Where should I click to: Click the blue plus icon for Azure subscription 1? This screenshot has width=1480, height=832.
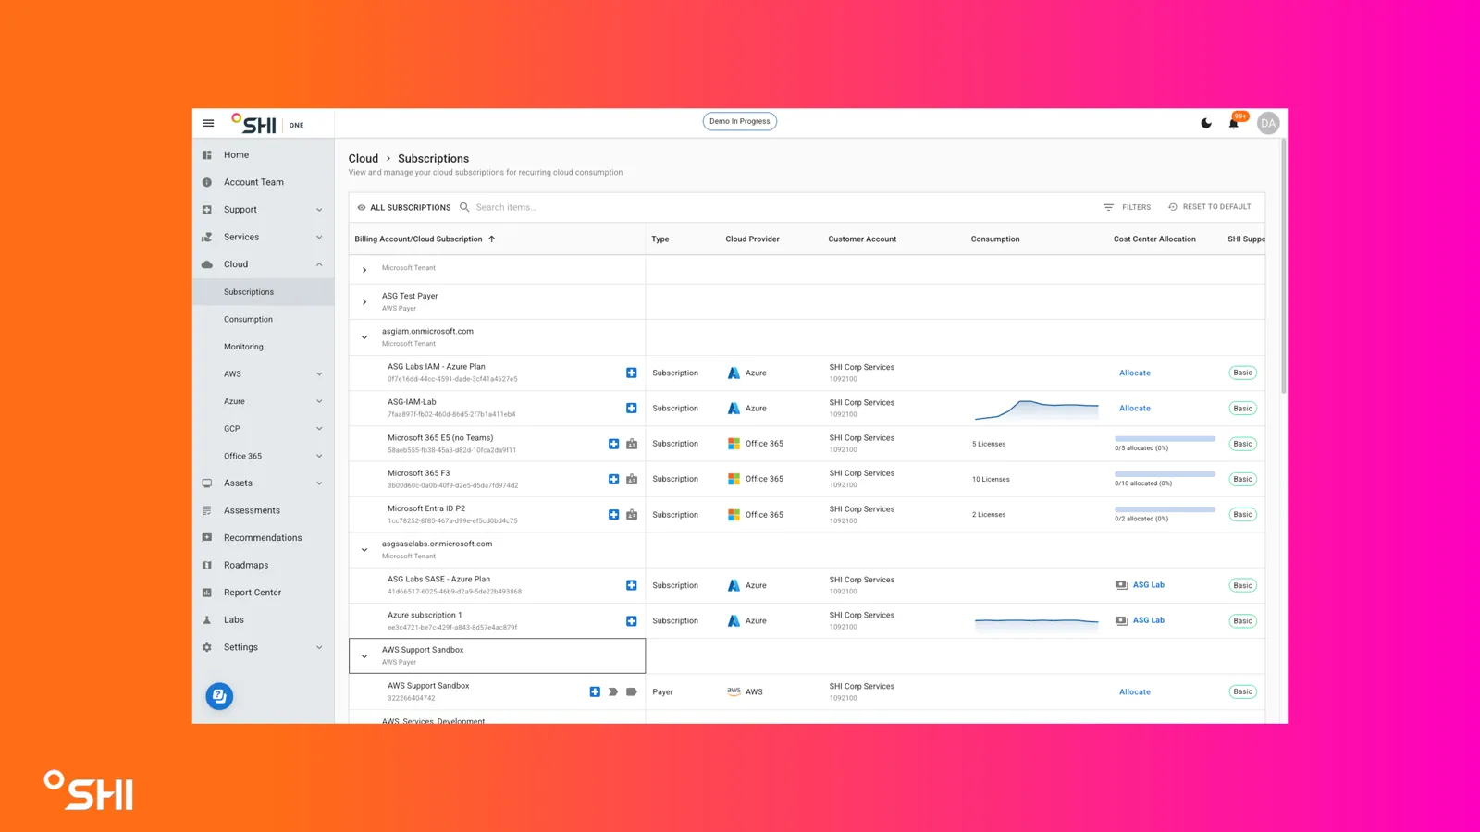[x=632, y=621]
